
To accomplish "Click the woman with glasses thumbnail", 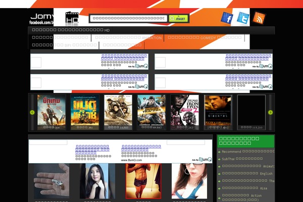I will click(x=189, y=181).
